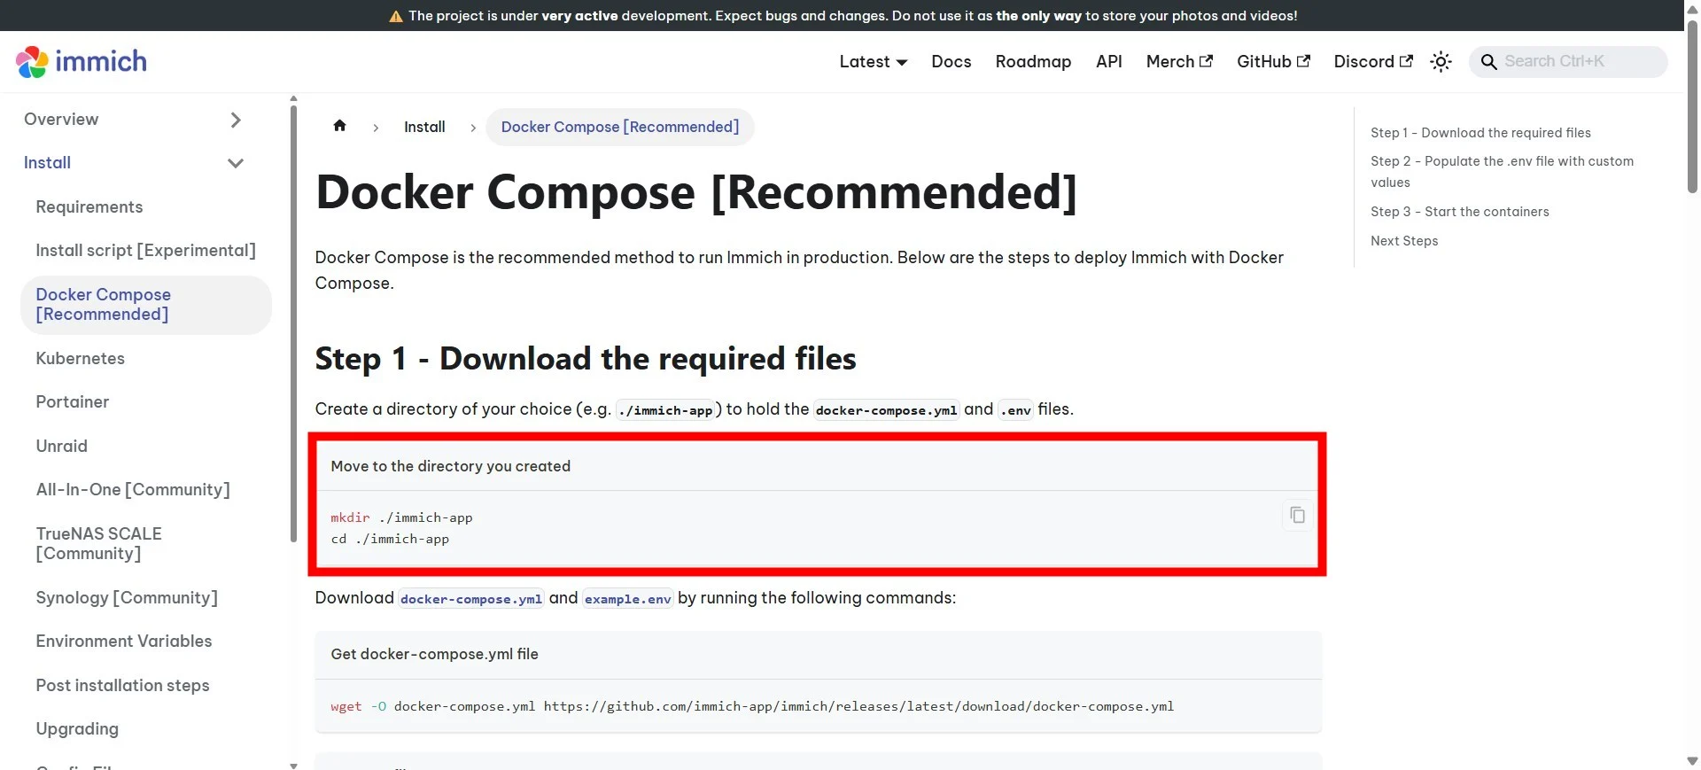Open the Merch external link
Viewport: 1701px width, 770px height.
(1179, 62)
